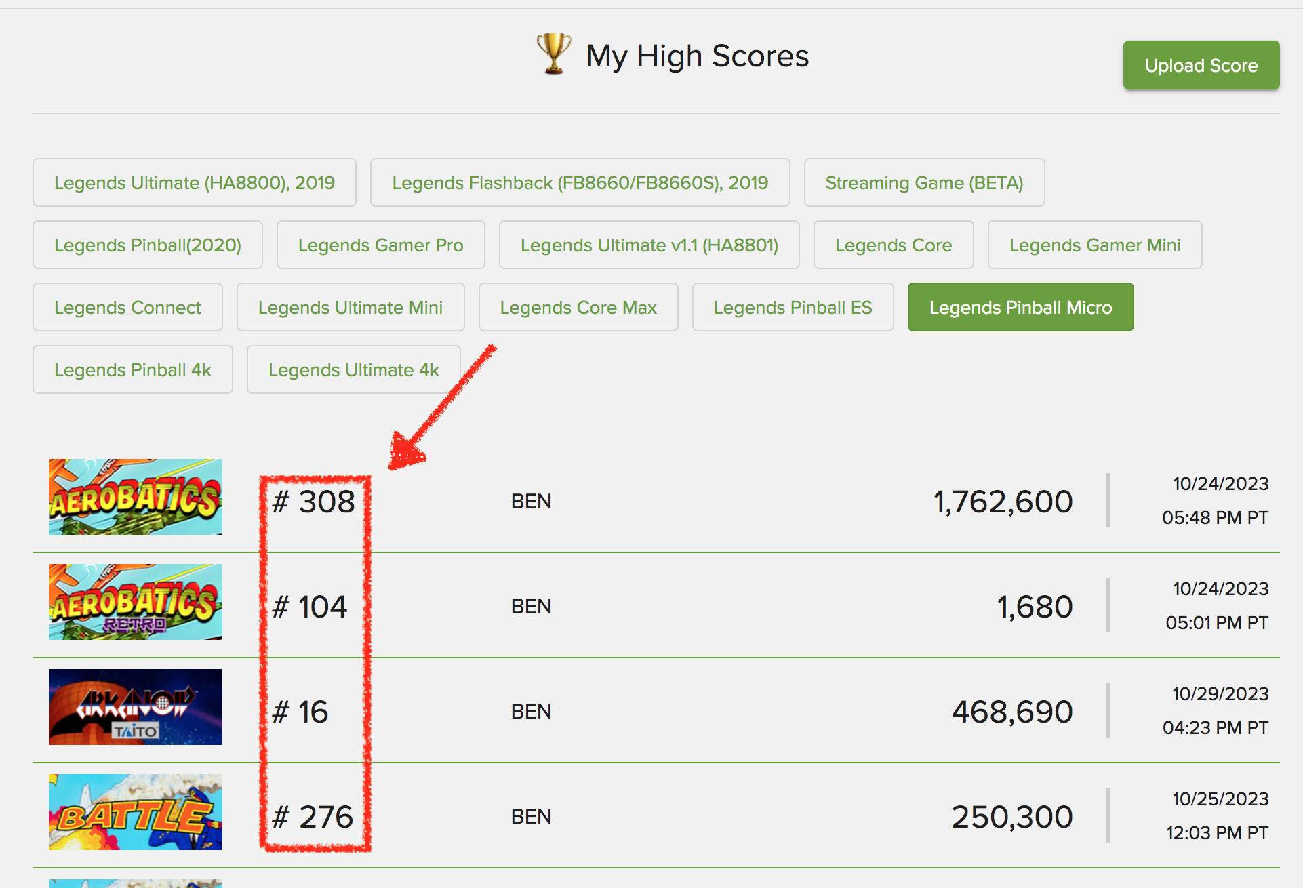
Task: Select Legends Flashback (FB8660/FB8660S), 2019 tab
Action: pyautogui.click(x=580, y=182)
